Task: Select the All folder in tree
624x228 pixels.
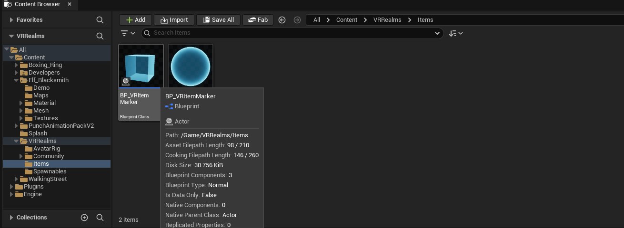Action: [23, 50]
